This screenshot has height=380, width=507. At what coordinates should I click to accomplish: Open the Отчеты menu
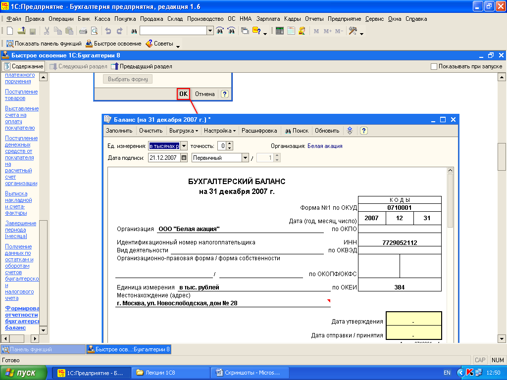coord(314,19)
